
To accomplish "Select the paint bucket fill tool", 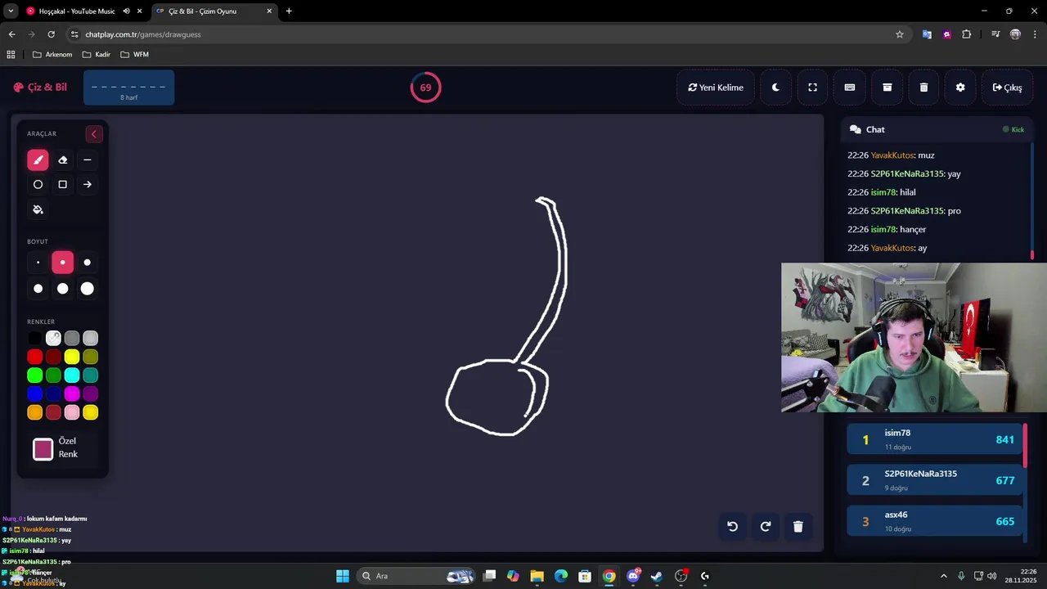I will click(x=38, y=209).
